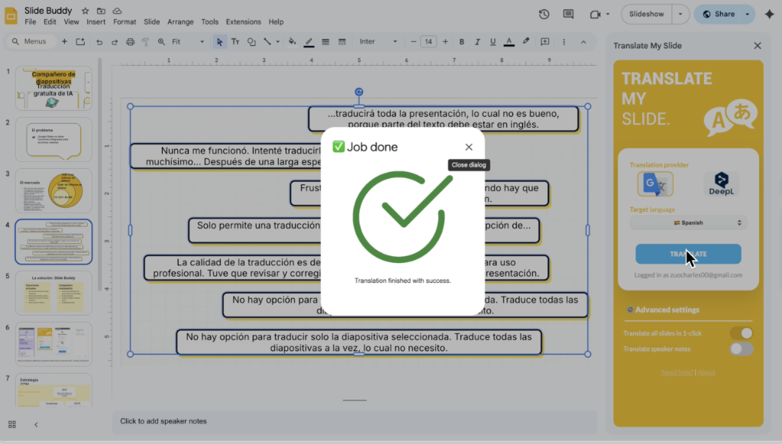This screenshot has height=444, width=782.
Task: Click the fill color paint bucket
Action: [x=292, y=41]
